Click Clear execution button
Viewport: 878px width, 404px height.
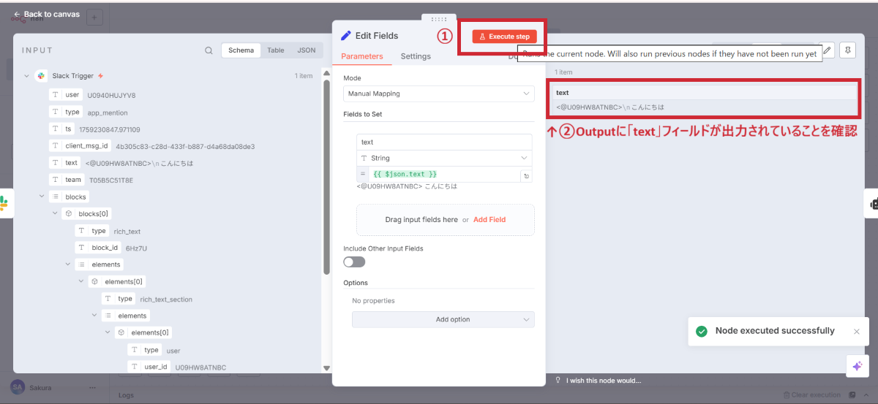point(811,395)
